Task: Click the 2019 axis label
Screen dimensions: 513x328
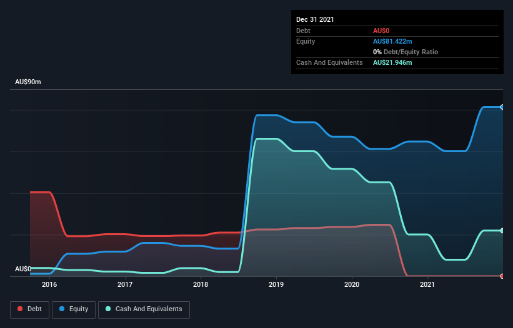Action: (x=276, y=284)
